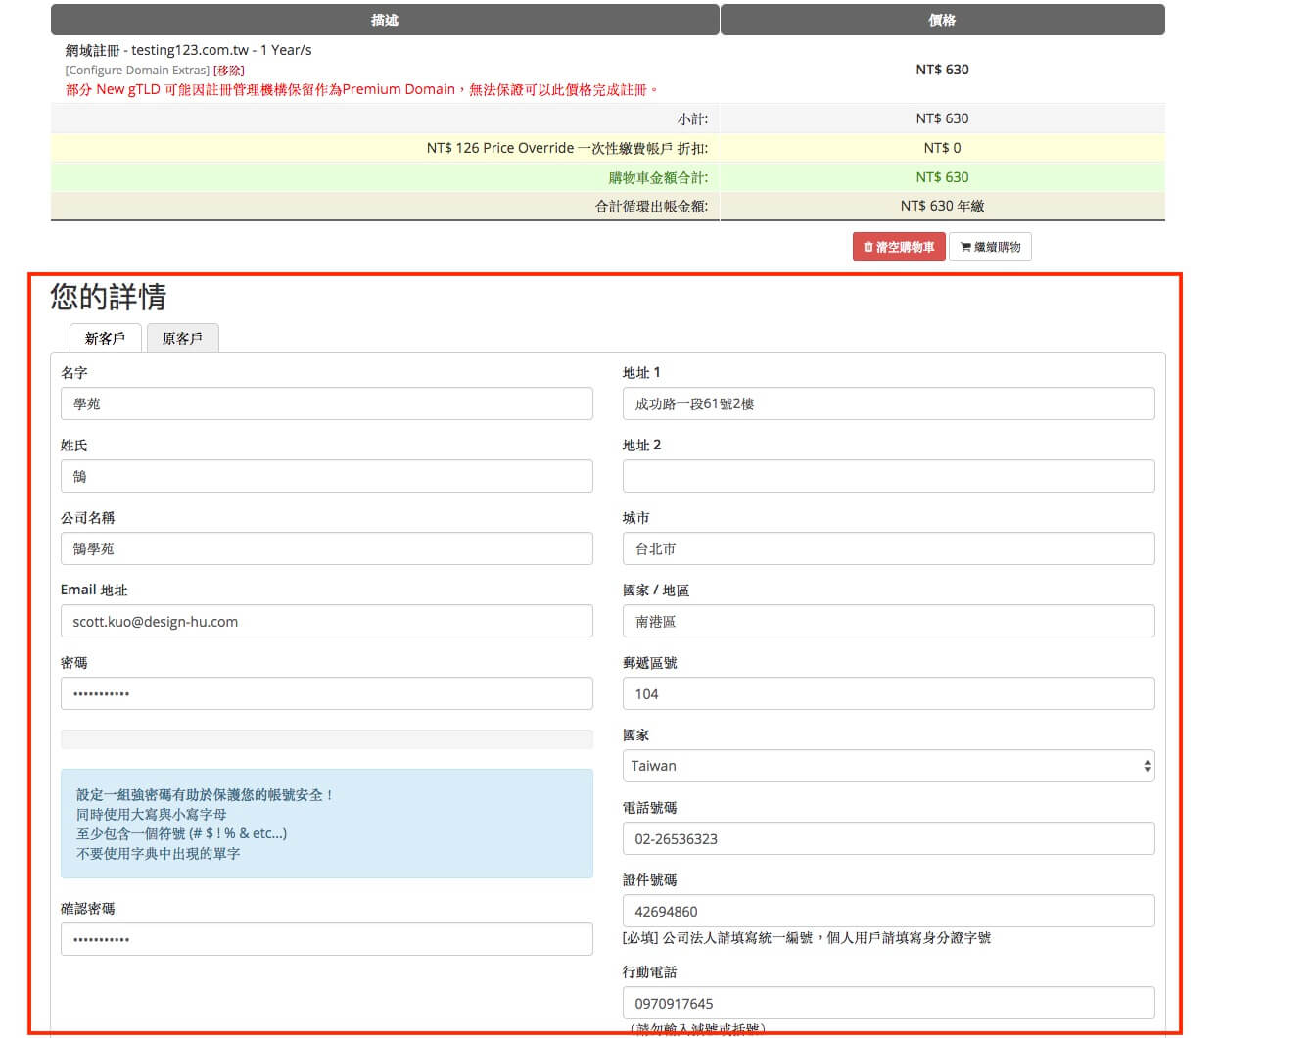This screenshot has height=1038, width=1315.
Task: Click the 公司名稱 company name field
Action: pyautogui.click(x=327, y=548)
